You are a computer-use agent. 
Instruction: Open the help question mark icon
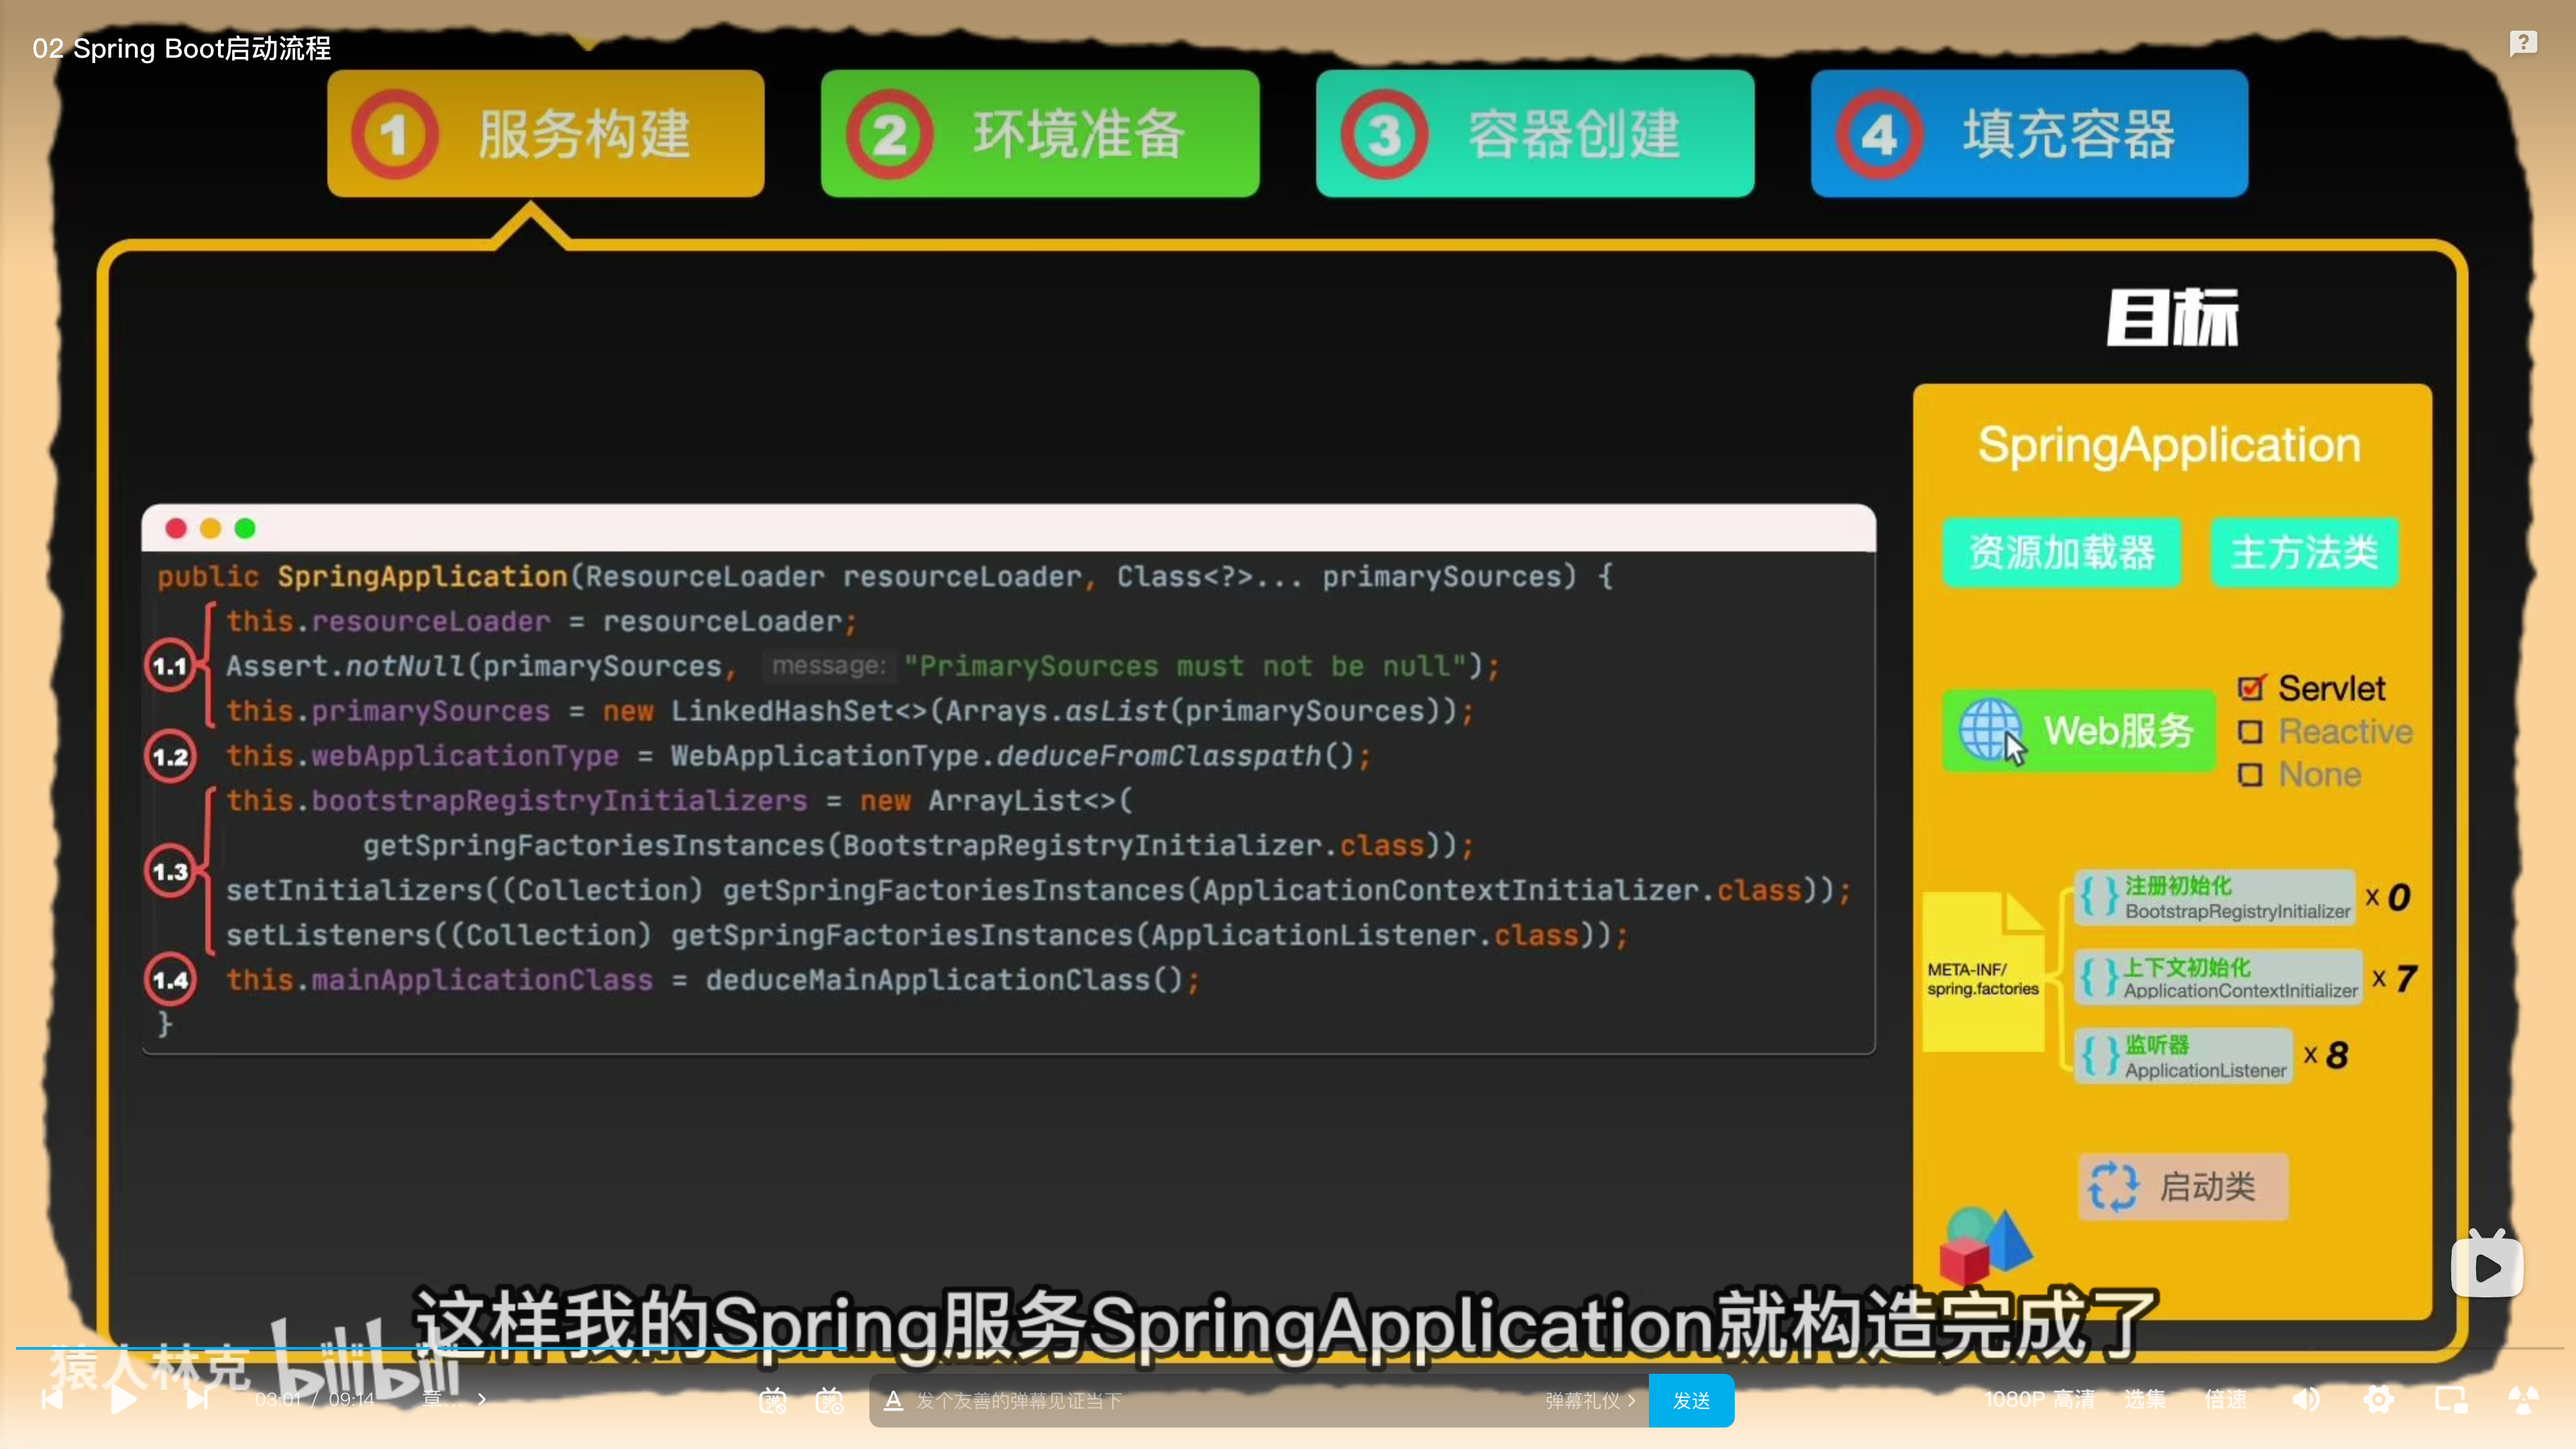(2522, 43)
